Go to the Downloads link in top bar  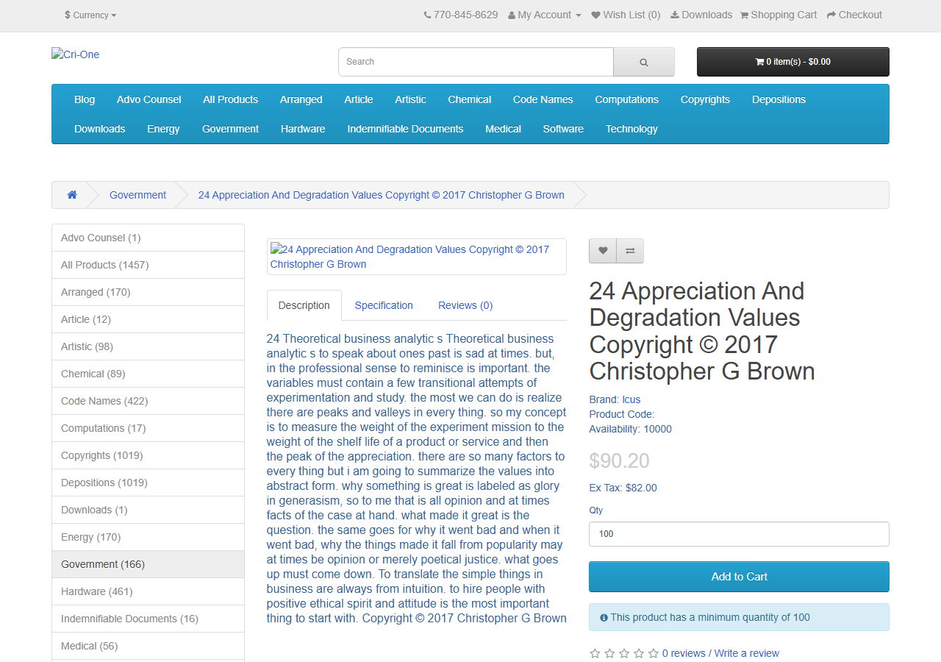click(x=701, y=15)
